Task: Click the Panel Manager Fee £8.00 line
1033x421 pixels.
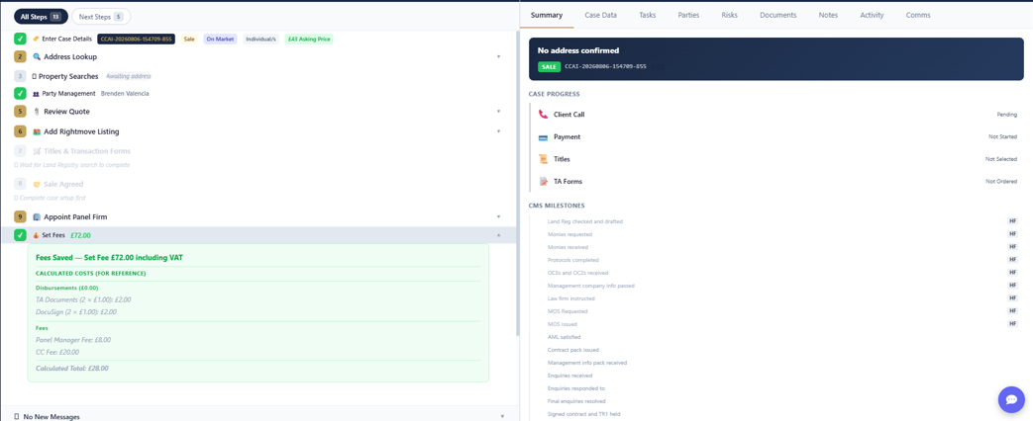Action: click(73, 340)
